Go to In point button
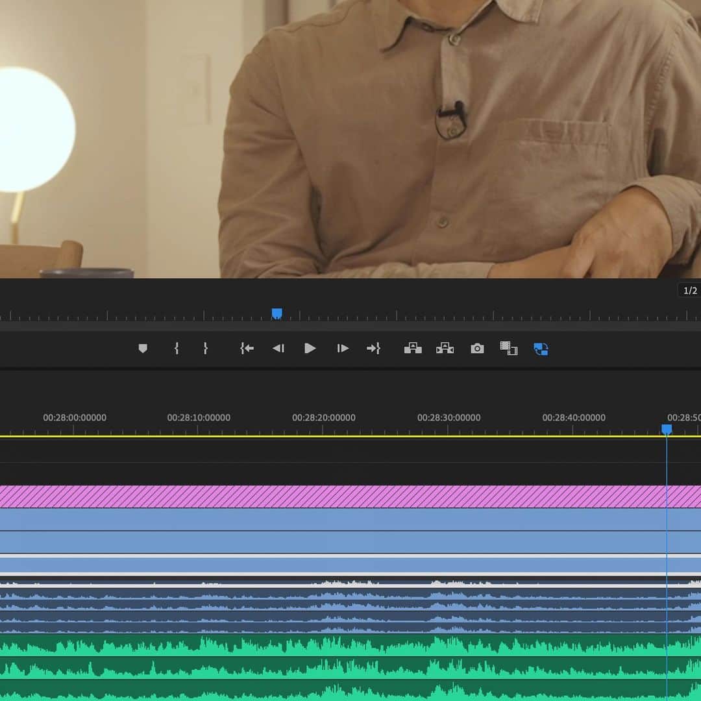 click(247, 349)
